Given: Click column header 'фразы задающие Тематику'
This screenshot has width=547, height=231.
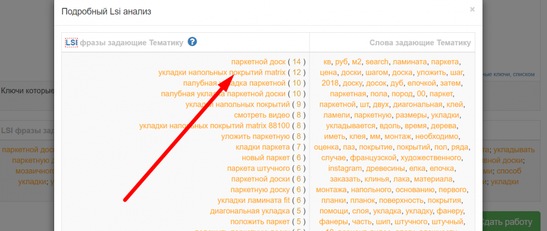Looking at the screenshot, I should click(131, 43).
